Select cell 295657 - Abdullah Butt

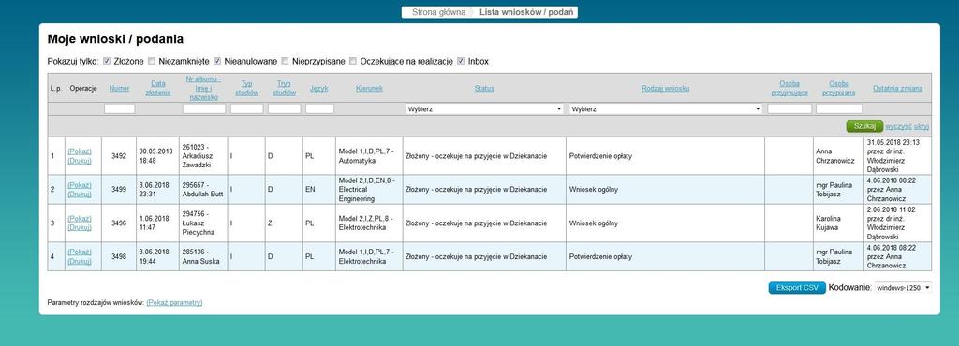(203, 189)
